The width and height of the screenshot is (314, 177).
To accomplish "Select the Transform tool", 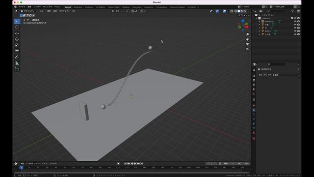I will point(17,51).
